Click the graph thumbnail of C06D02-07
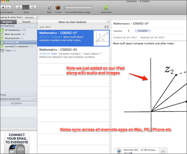 click(101, 38)
